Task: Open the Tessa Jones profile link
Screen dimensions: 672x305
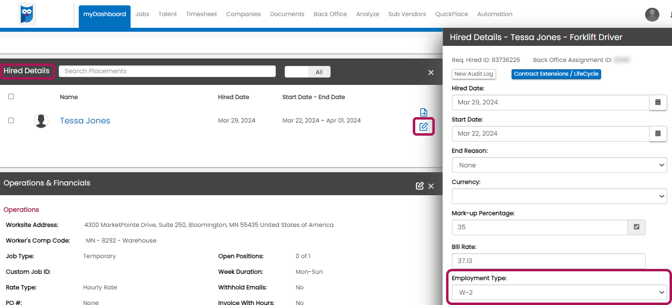Action: click(85, 121)
